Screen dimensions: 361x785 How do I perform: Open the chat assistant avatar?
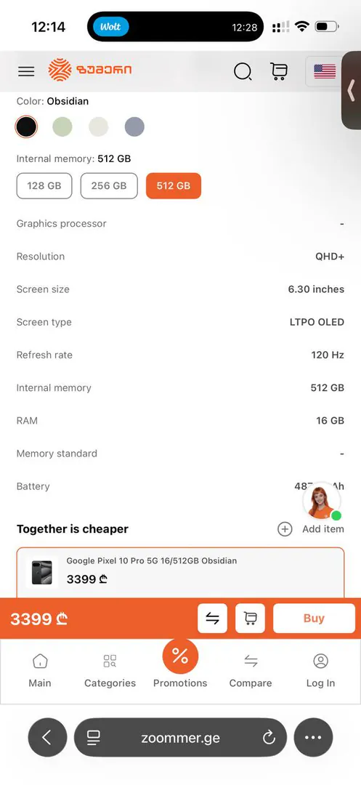click(322, 501)
